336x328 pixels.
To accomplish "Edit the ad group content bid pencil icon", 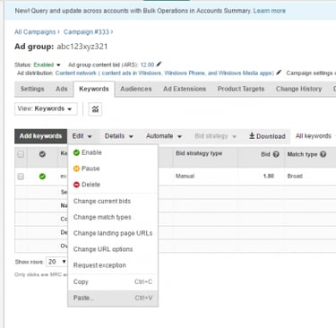I will (x=159, y=65).
